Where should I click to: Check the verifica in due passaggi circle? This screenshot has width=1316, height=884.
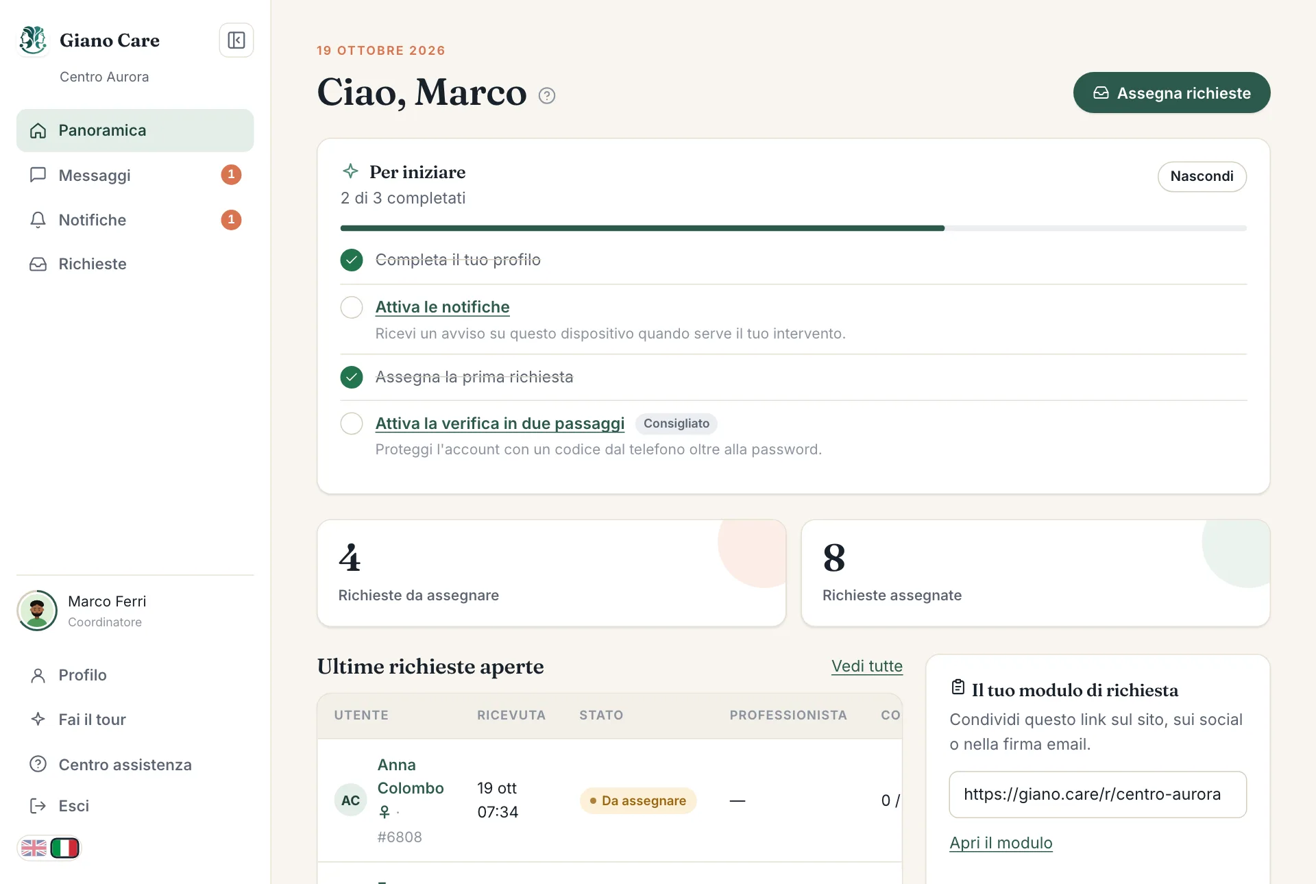pyautogui.click(x=352, y=423)
